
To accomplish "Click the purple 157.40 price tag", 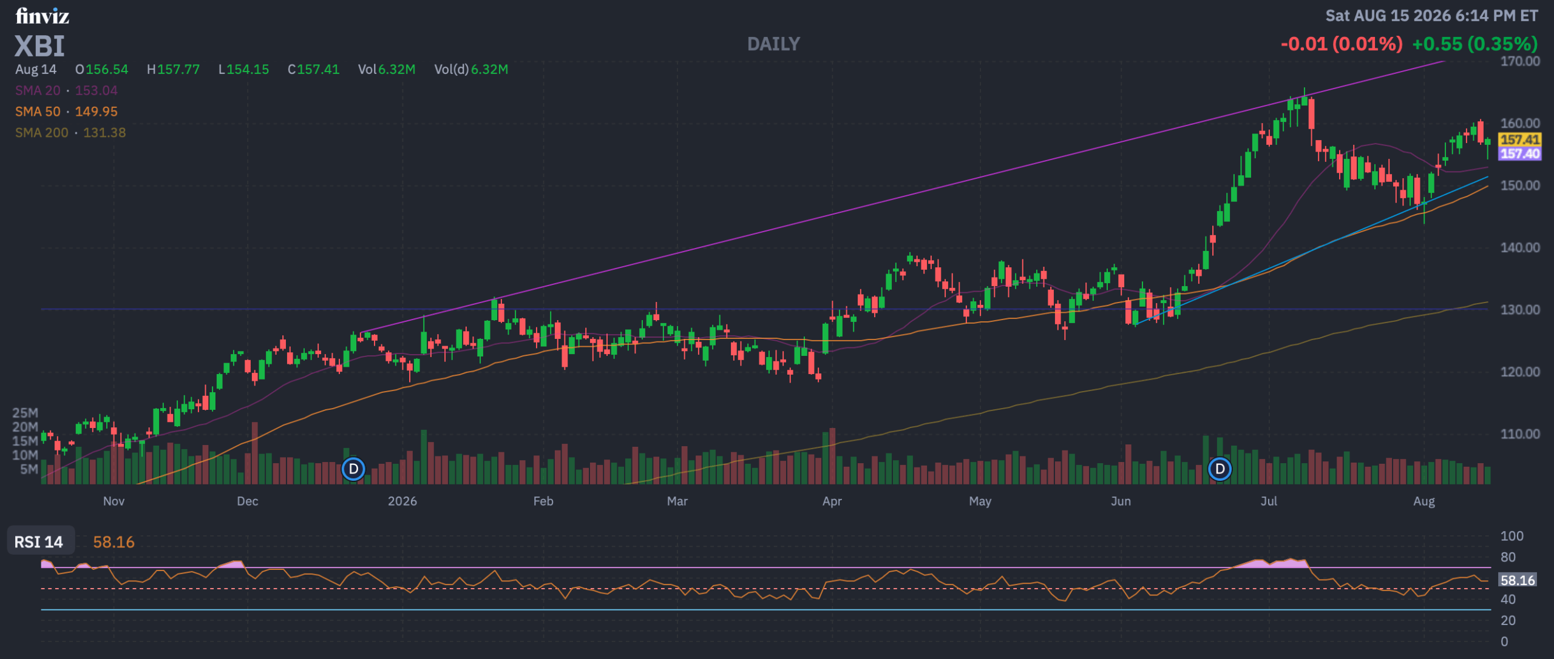I will pos(1519,153).
